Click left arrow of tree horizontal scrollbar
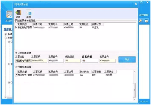This screenshot has width=151, height=105. (x=5, y=97)
